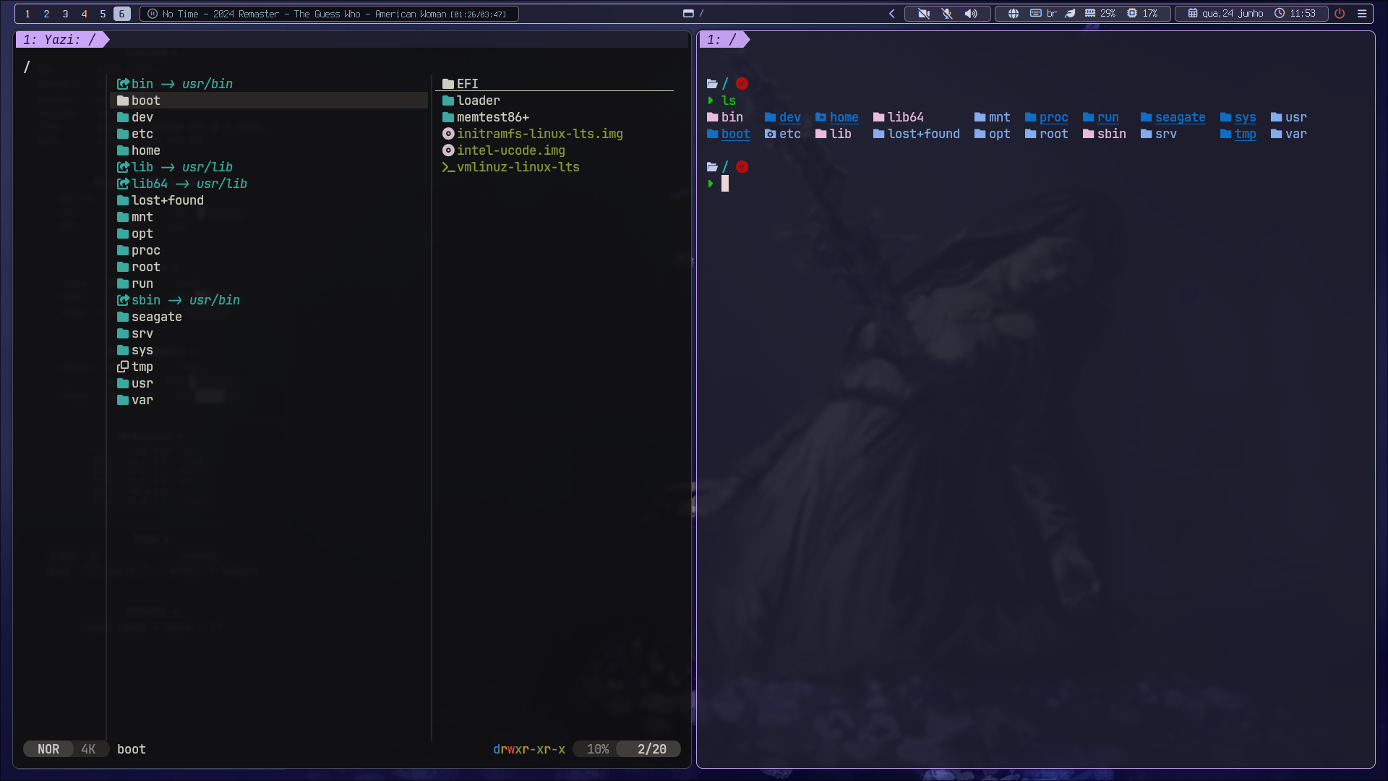
Task: Expand the tray with the left chevron
Action: tap(892, 14)
